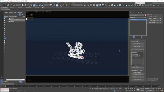This screenshot has width=164, height=92.
Task: Click the Select and Link chain icon
Action: tap(8, 5)
